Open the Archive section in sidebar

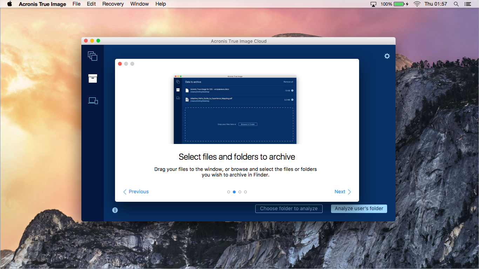pos(93,78)
